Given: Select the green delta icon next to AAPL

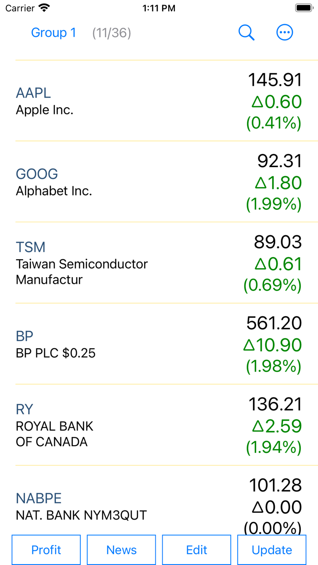Looking at the screenshot, I should [257, 102].
